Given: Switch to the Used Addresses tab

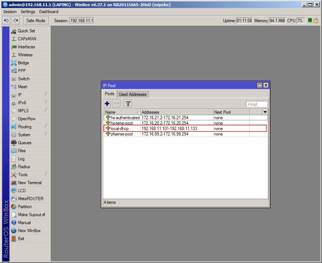Looking at the screenshot, I should [x=133, y=94].
